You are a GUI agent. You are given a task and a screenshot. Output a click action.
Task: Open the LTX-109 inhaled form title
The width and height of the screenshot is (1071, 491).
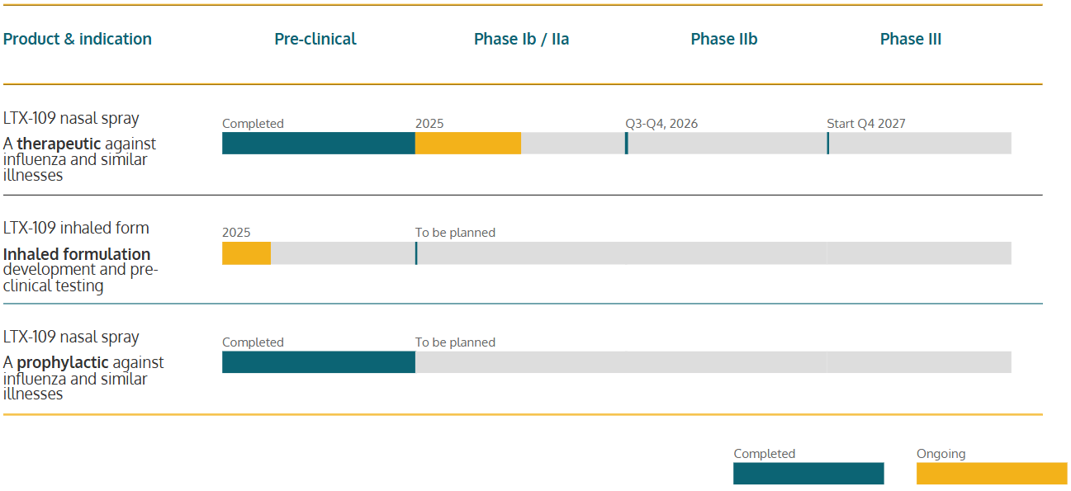(x=76, y=228)
